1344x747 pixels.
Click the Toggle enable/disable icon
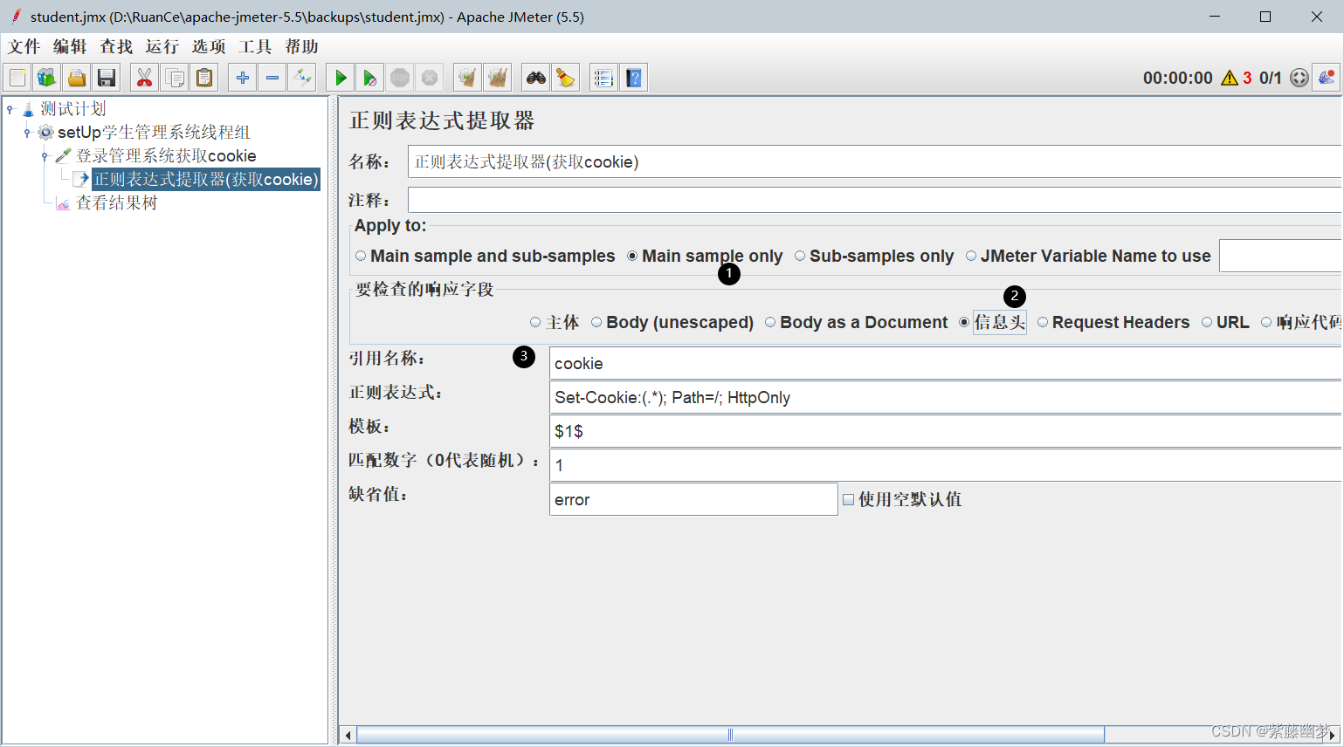302,78
